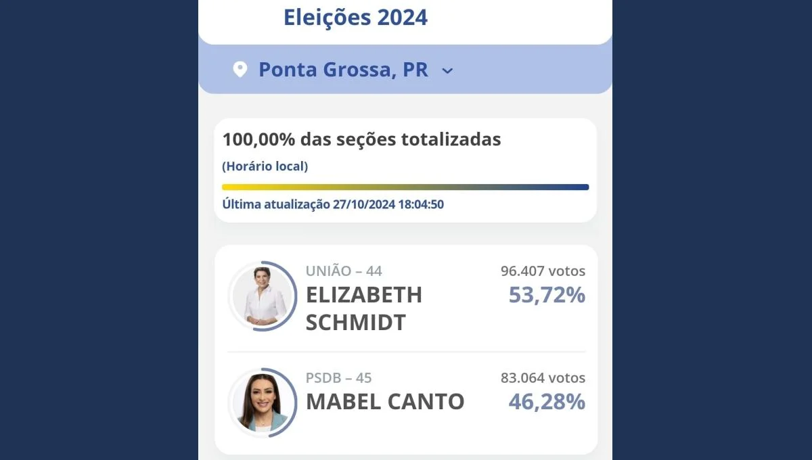812x460 pixels.
Task: Click the divider line between the two candidates
Action: 406,352
